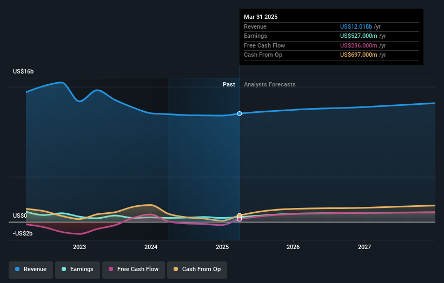Click the orange Cash From Op legend dot
The width and height of the screenshot is (444, 283).
176,269
